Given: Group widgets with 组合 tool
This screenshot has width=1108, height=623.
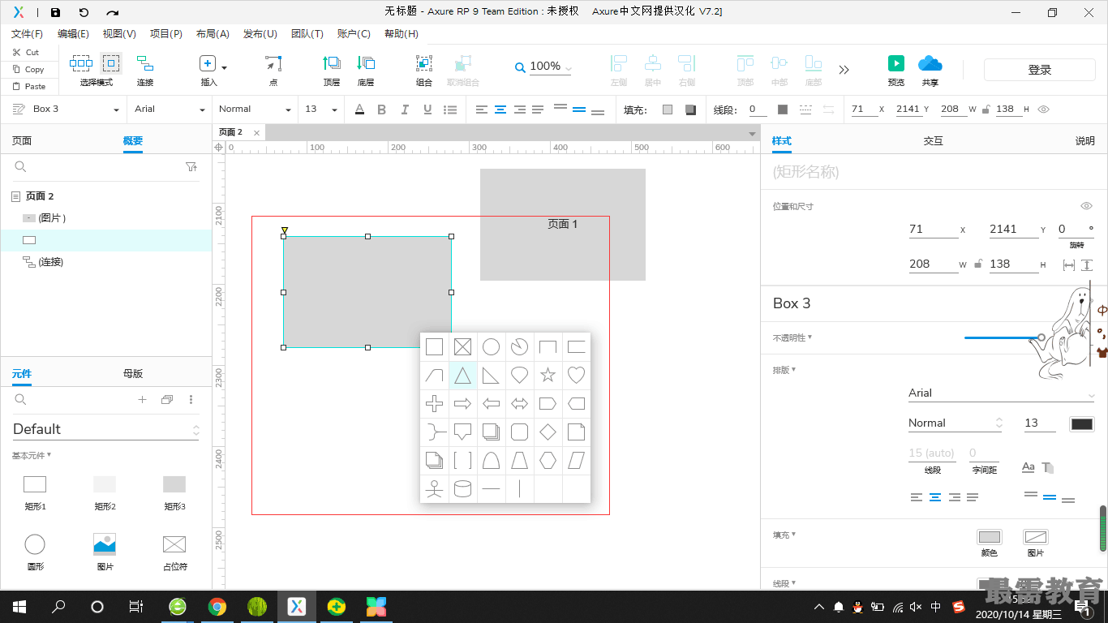Looking at the screenshot, I should click(x=424, y=70).
